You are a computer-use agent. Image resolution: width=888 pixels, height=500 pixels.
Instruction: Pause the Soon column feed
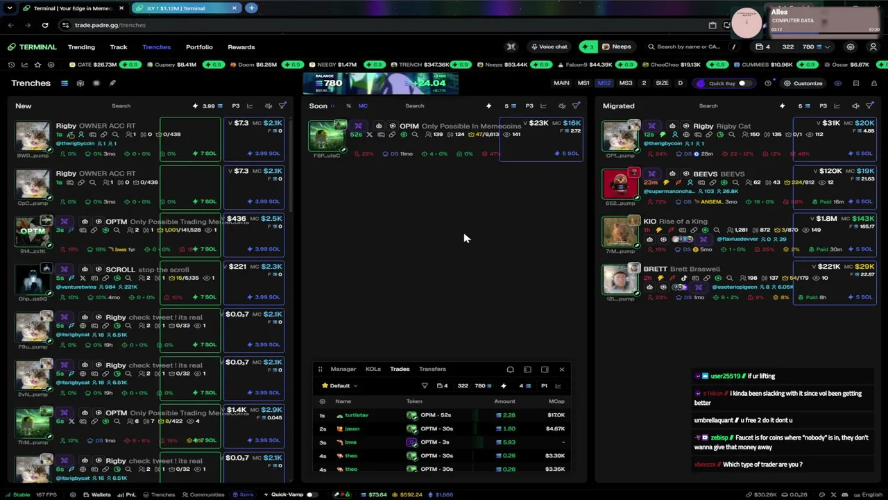(332, 106)
